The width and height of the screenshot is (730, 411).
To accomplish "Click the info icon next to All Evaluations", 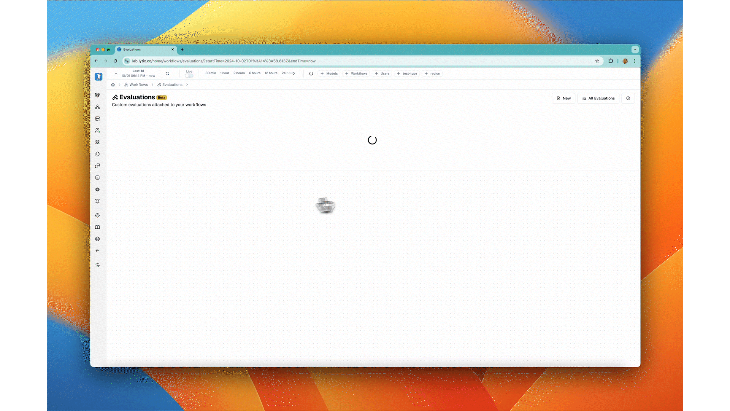I will coord(628,98).
